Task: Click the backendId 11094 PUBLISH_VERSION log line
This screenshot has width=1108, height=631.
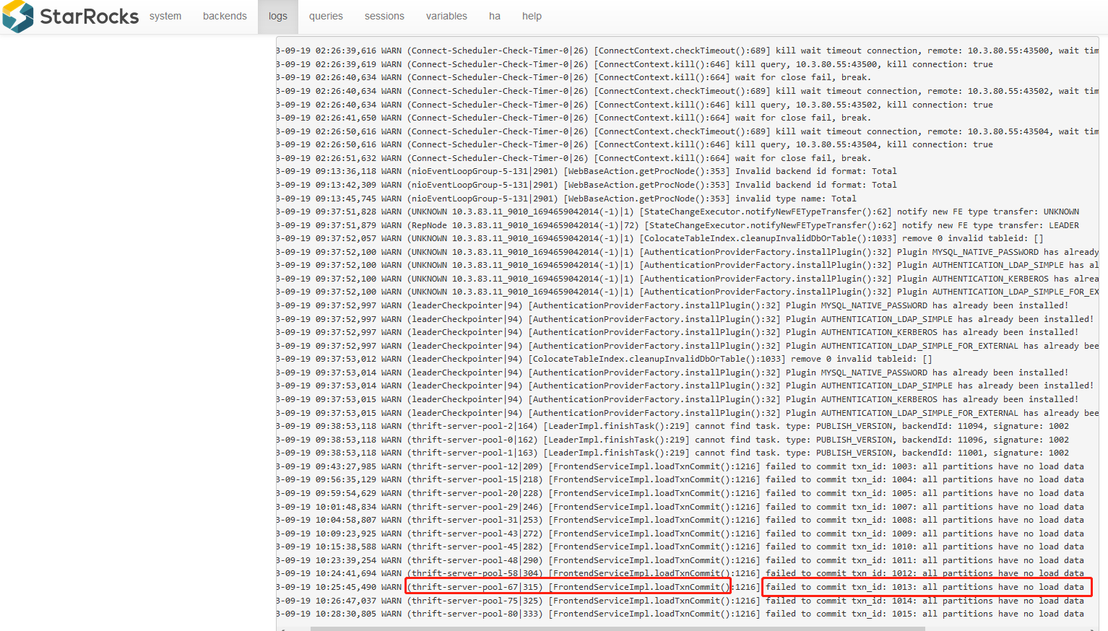Action: 672,426
